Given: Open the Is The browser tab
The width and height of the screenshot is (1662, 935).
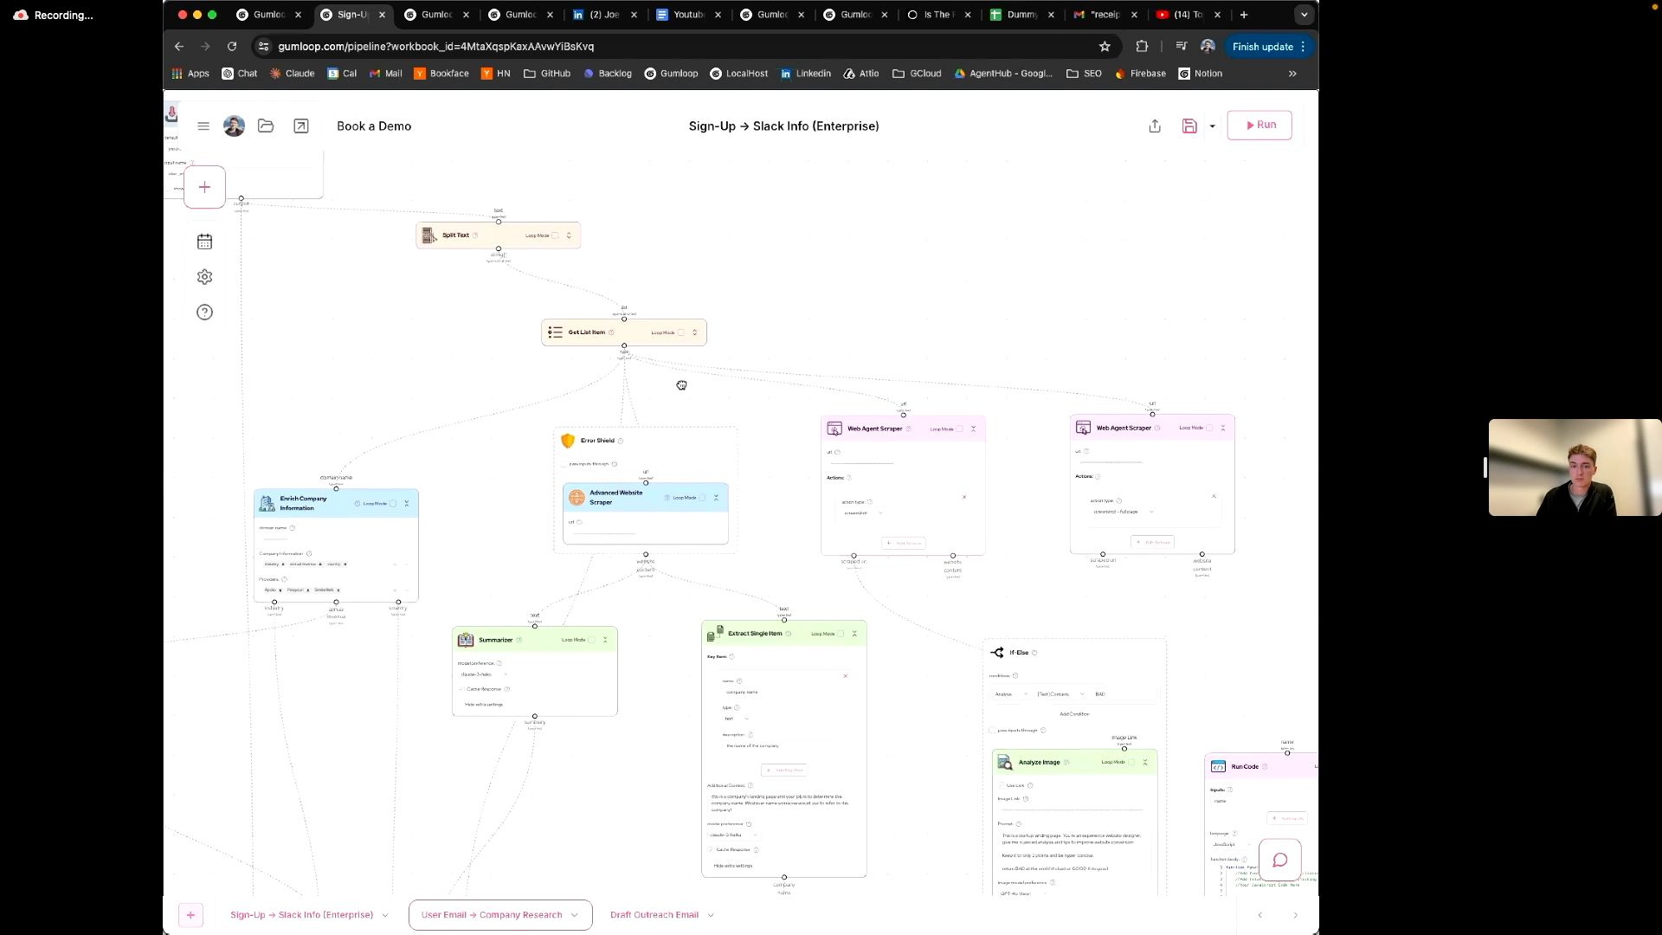Looking at the screenshot, I should click(x=937, y=15).
